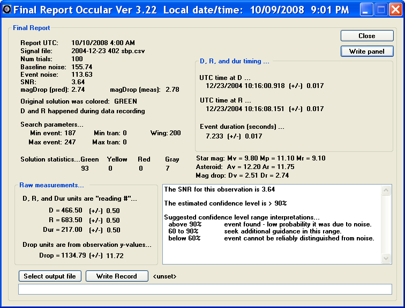Click the magDrop (meas) value 2.78
This screenshot has width=405, height=308.
[172, 90]
